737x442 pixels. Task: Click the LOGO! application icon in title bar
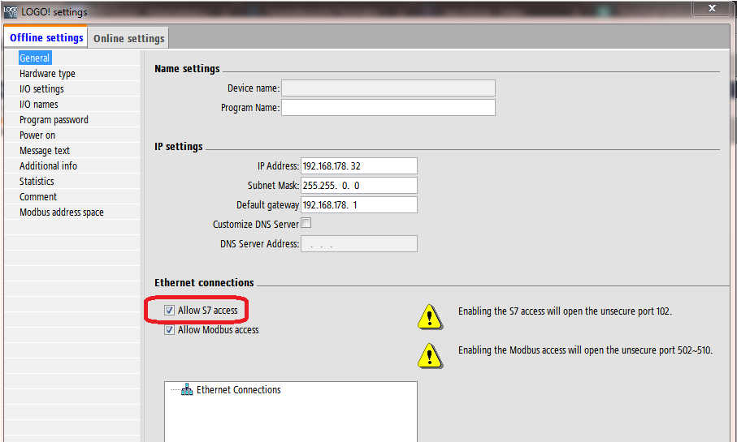11,11
